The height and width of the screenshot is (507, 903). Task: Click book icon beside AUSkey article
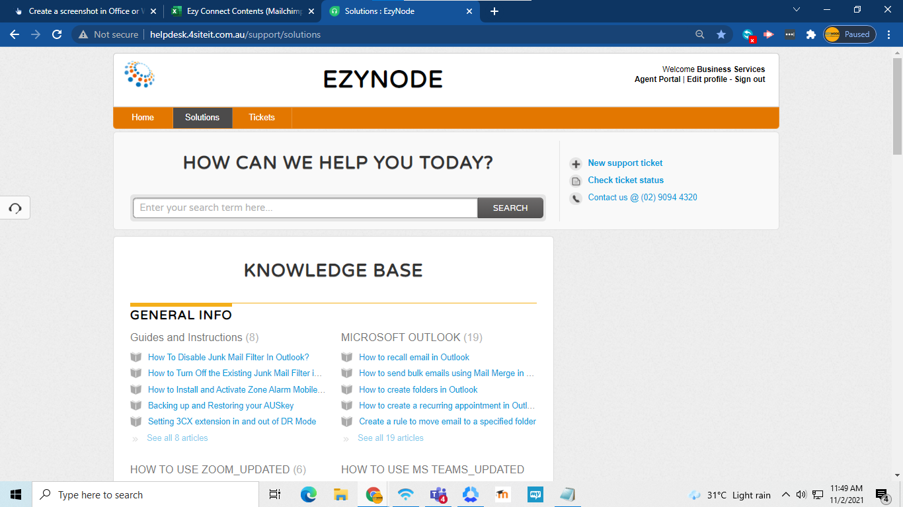tap(136, 405)
